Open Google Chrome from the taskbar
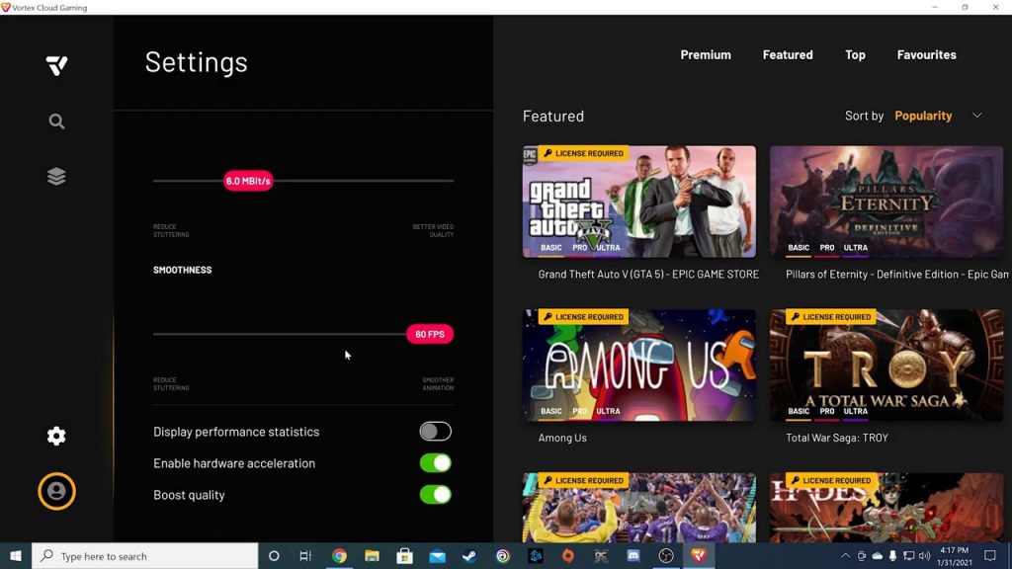 pyautogui.click(x=340, y=556)
